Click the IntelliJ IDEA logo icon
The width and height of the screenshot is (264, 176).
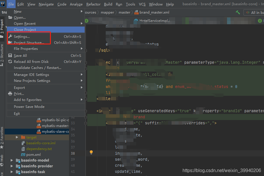click(x=3, y=4)
